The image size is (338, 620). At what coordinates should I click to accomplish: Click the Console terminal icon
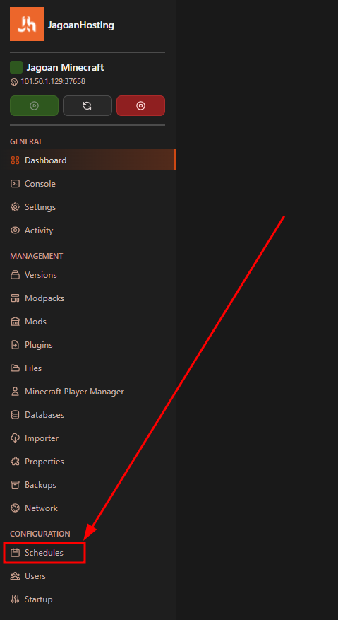tap(15, 184)
